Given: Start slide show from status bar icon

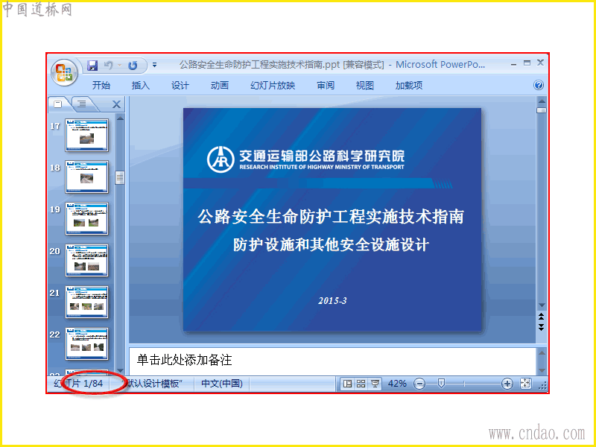Looking at the screenshot, I should click(x=375, y=384).
